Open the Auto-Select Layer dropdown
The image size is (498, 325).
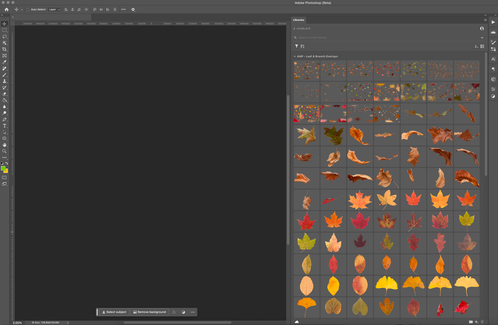pyautogui.click(x=54, y=9)
